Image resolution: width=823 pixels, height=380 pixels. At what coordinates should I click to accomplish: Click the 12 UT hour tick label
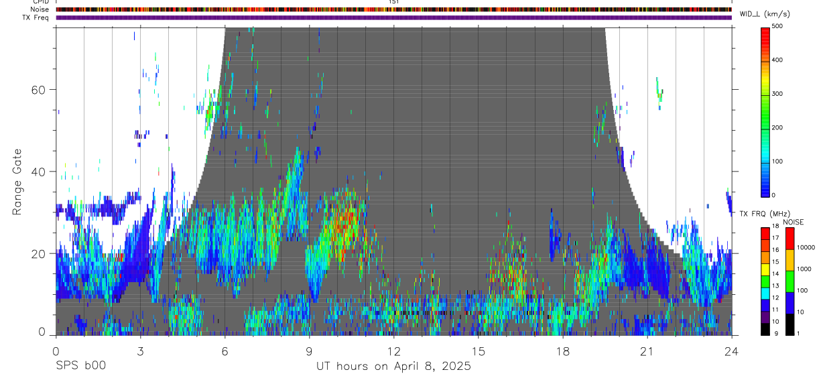(x=394, y=351)
